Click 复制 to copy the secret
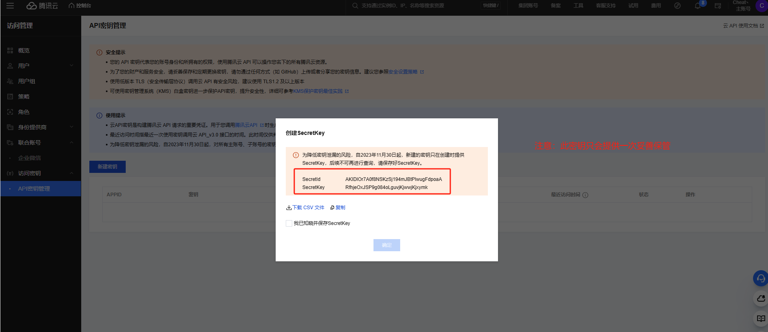This screenshot has width=768, height=332. (x=338, y=208)
